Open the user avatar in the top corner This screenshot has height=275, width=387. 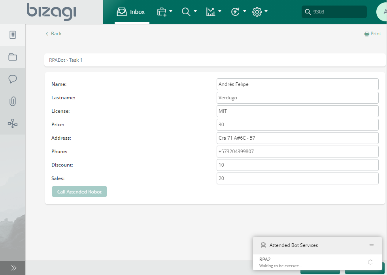(382, 11)
